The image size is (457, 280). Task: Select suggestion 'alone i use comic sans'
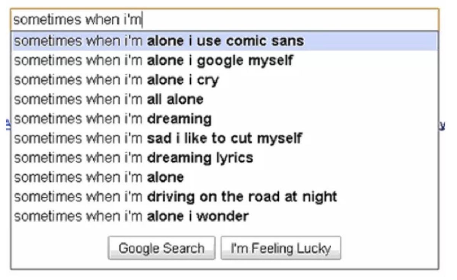[225, 41]
